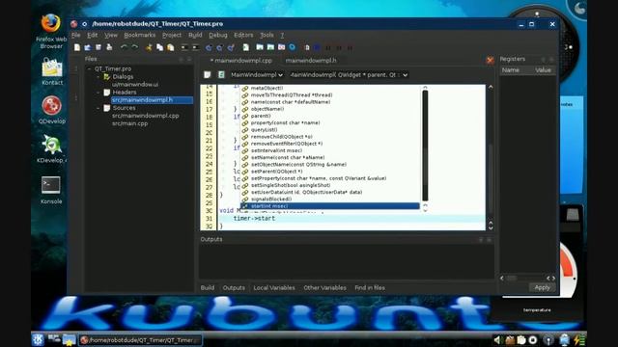Click the Paste clipboard toolbar icon
The height and width of the screenshot is (347, 618).
click(171, 47)
